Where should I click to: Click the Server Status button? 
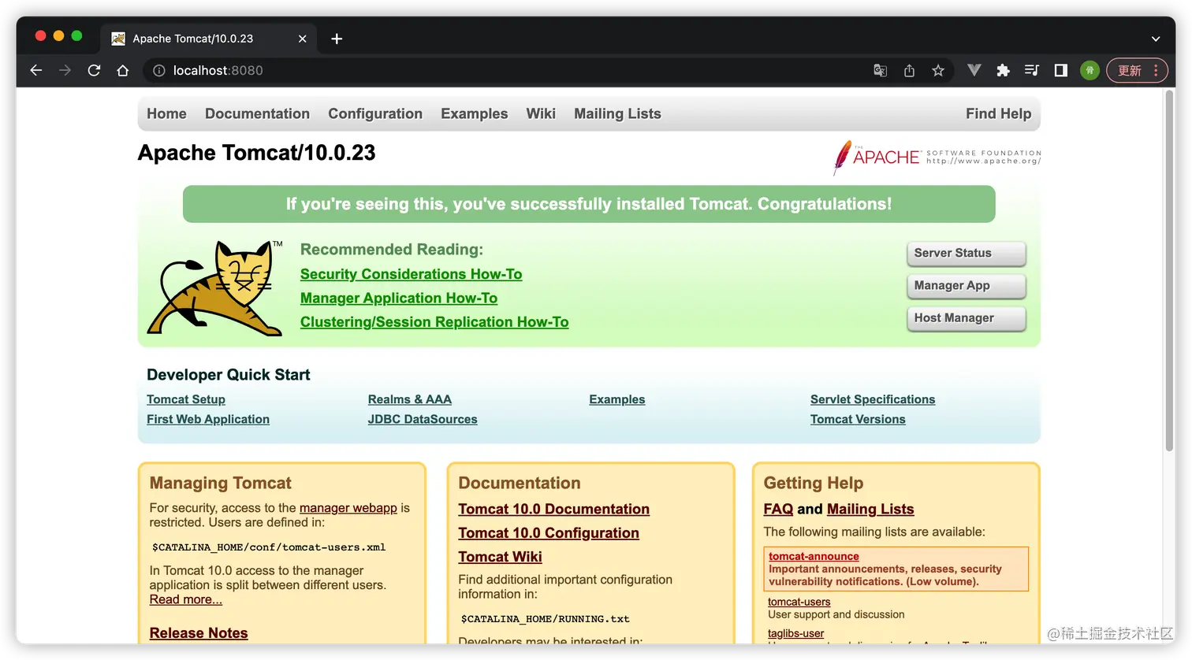[967, 254]
